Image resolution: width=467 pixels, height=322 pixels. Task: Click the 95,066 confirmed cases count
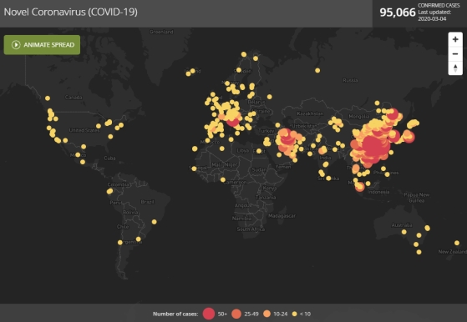(398, 13)
